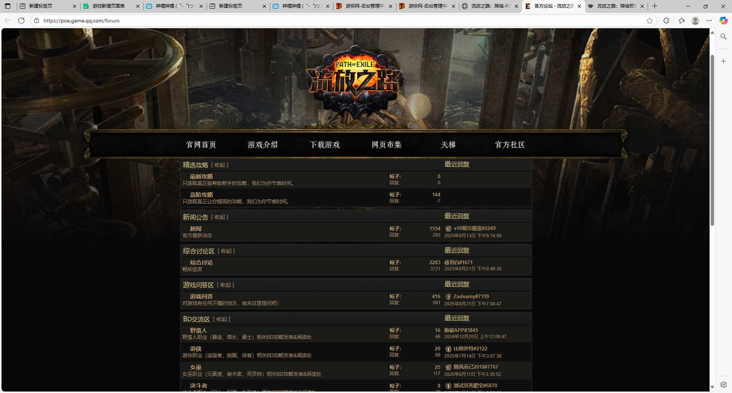The image size is (732, 393).
Task: Open sidebar settings gear icon
Action: click(x=723, y=385)
